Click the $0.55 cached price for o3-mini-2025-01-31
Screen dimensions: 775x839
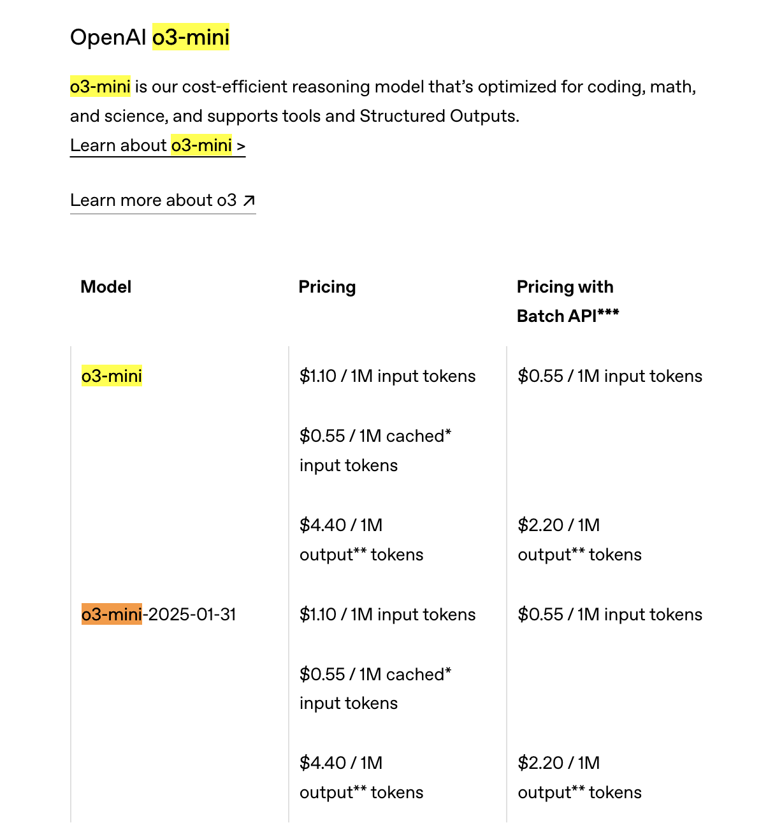375,689
